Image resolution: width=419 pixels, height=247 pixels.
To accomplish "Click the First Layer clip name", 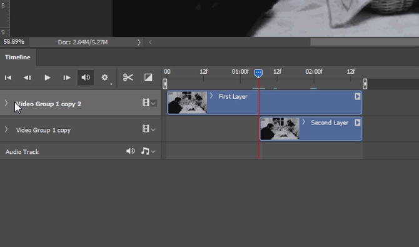I will [233, 96].
